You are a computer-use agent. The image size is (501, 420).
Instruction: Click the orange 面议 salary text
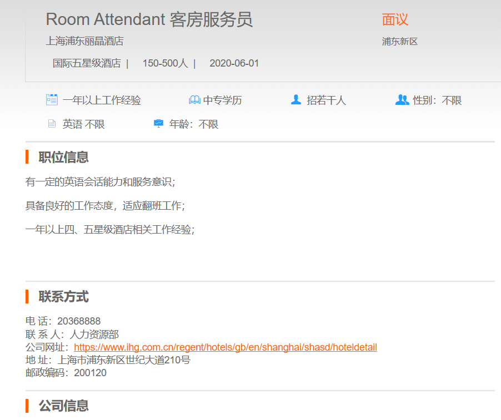pyautogui.click(x=395, y=19)
